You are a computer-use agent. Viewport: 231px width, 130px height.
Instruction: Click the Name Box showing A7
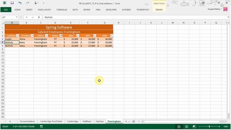pyautogui.click(x=8, y=17)
